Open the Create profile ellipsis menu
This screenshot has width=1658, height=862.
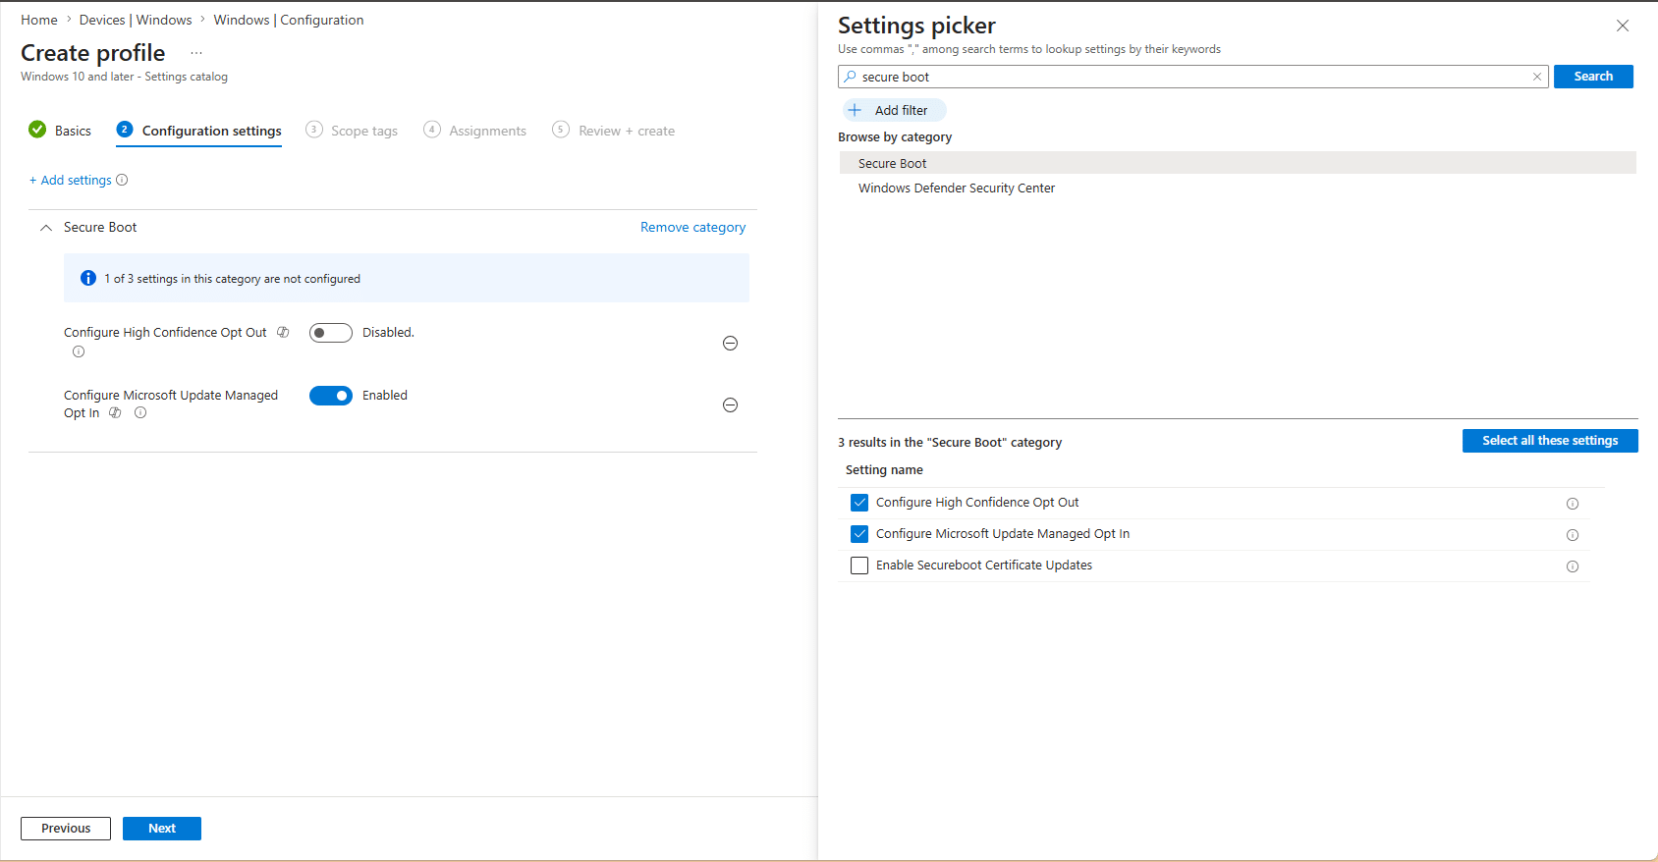click(x=196, y=53)
